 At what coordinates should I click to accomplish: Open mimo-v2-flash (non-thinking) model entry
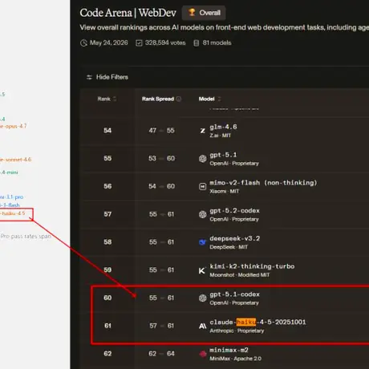[263, 183]
